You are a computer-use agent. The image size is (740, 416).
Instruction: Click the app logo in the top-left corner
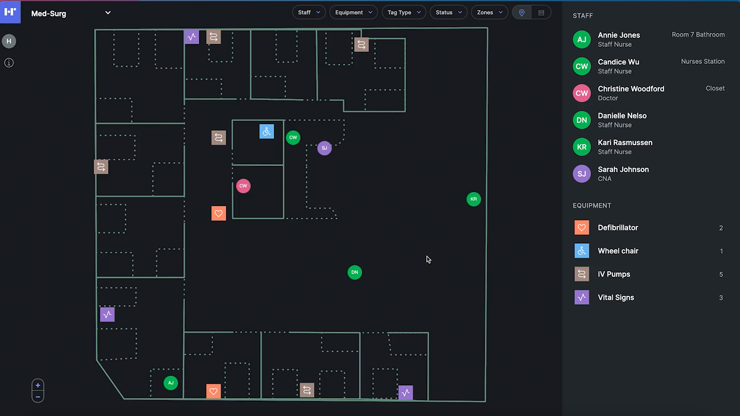(11, 12)
